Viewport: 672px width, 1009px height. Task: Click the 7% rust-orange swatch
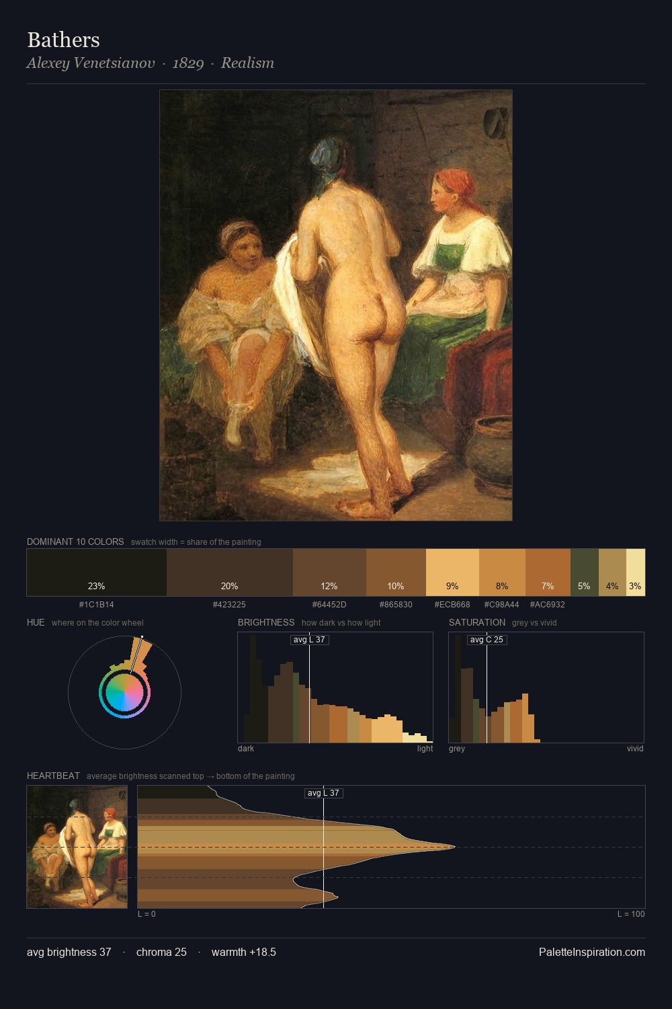pyautogui.click(x=548, y=572)
